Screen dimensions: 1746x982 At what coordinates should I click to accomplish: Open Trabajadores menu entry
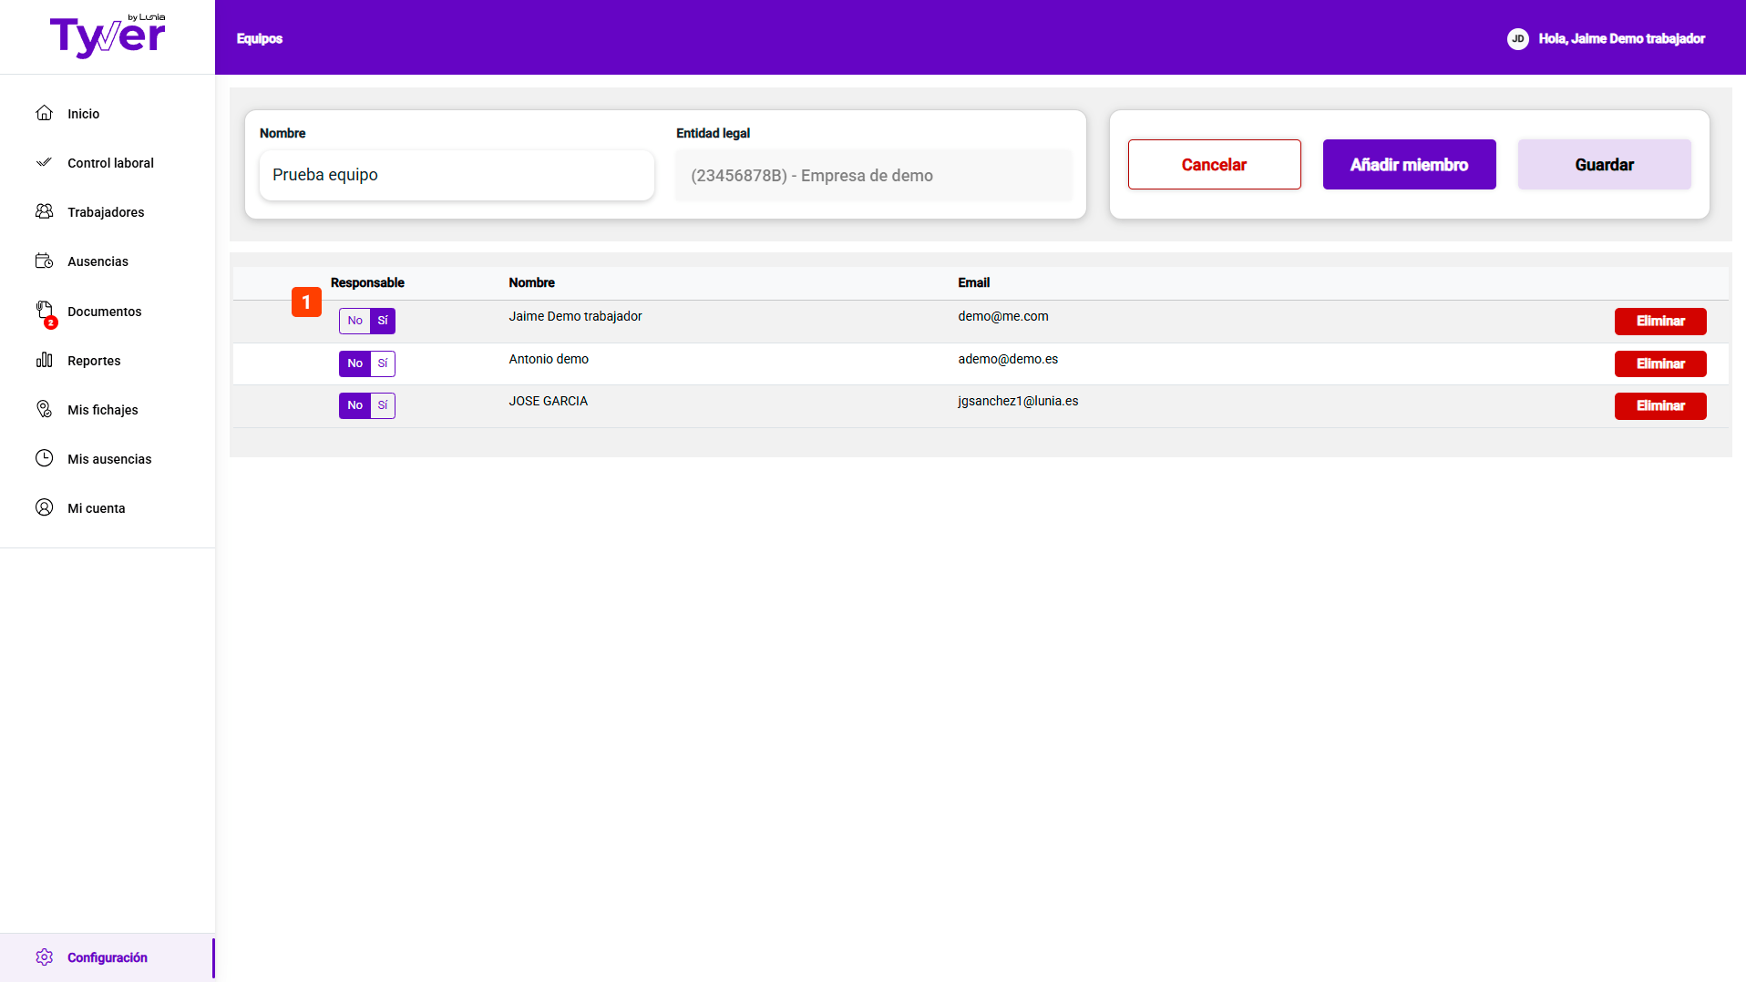tap(106, 212)
